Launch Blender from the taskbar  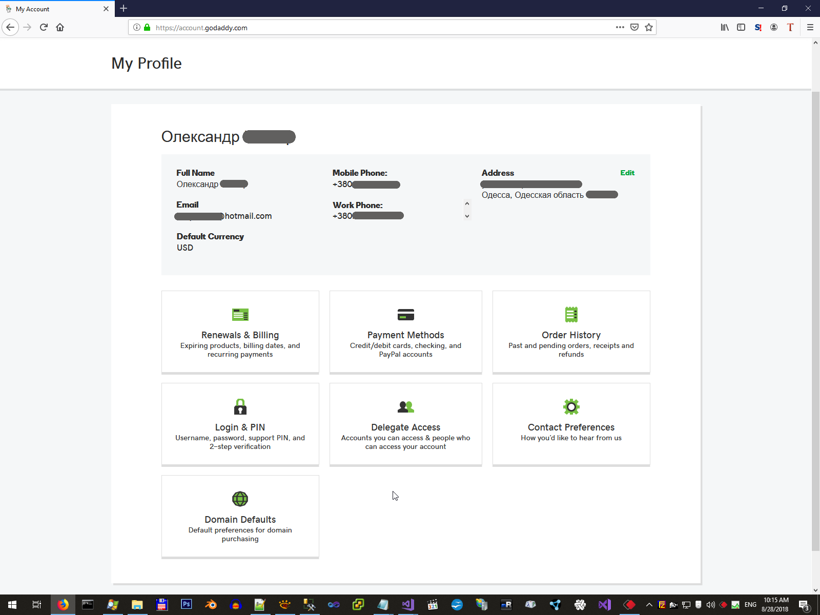pos(211,605)
